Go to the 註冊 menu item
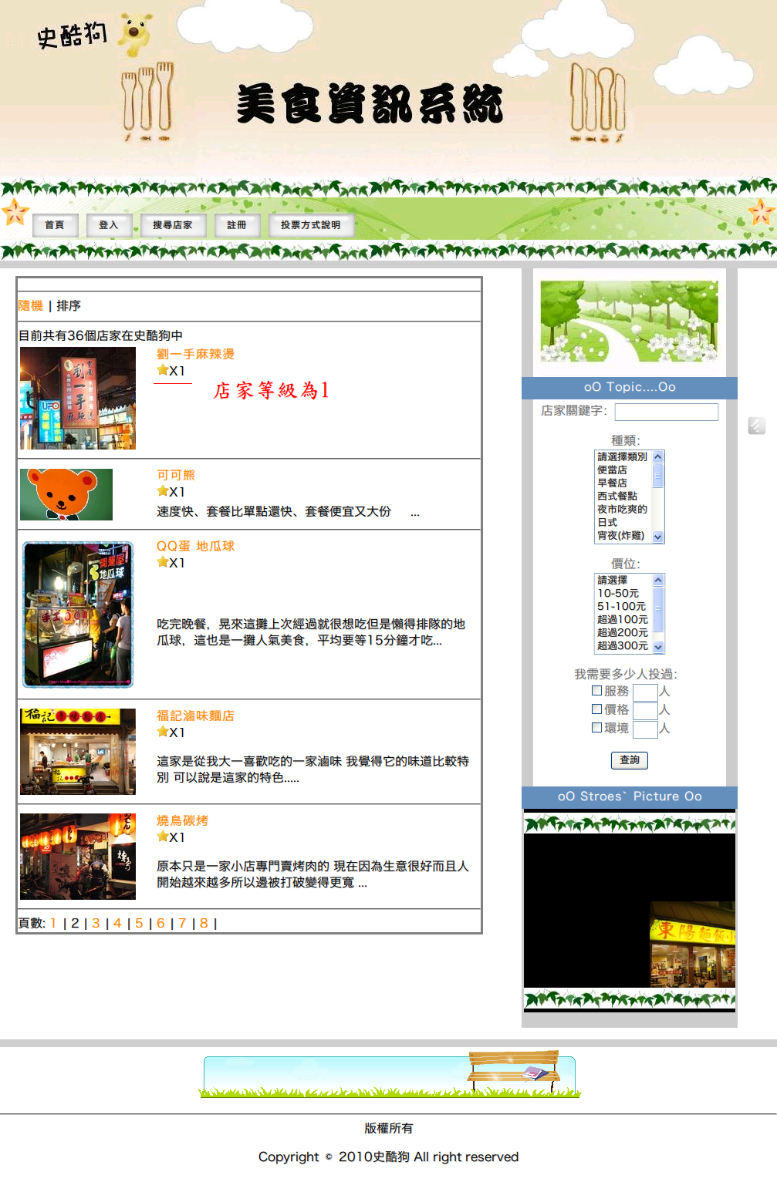777x1182 pixels. pyautogui.click(x=237, y=225)
